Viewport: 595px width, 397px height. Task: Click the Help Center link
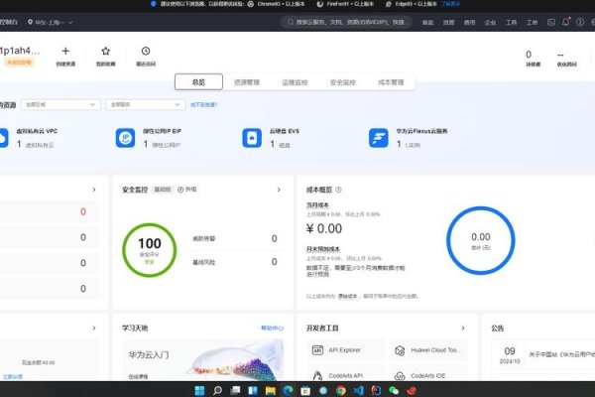(272, 328)
